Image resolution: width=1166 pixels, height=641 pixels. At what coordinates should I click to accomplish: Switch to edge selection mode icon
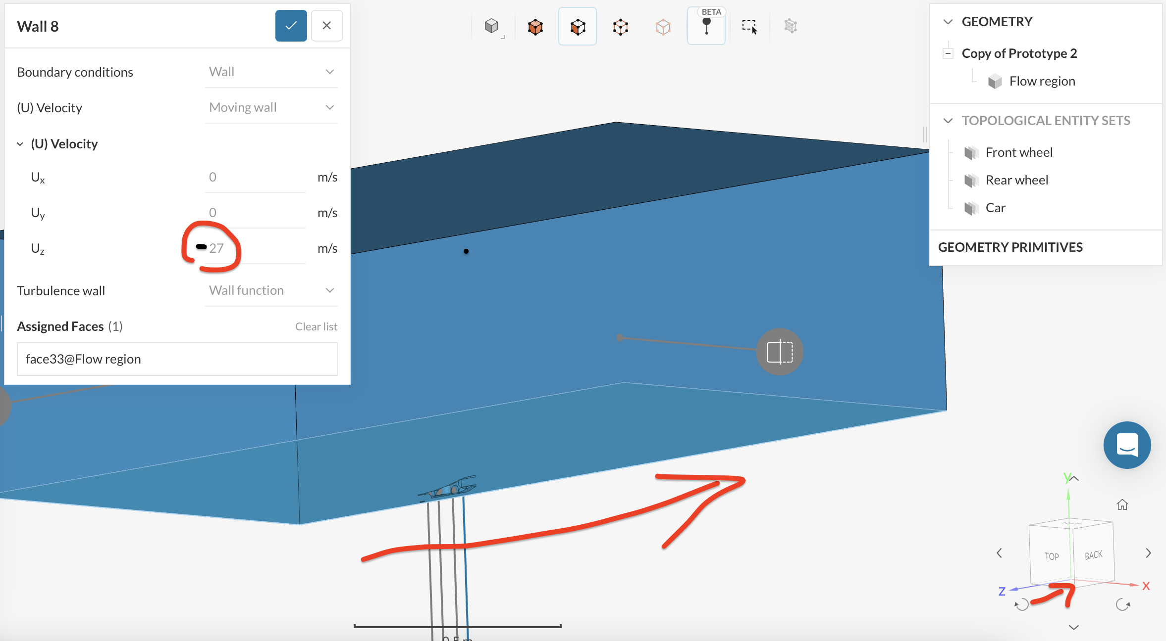[x=620, y=26]
